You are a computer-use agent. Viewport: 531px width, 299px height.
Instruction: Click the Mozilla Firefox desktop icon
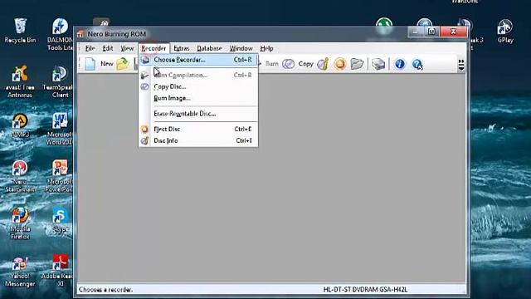tap(20, 223)
